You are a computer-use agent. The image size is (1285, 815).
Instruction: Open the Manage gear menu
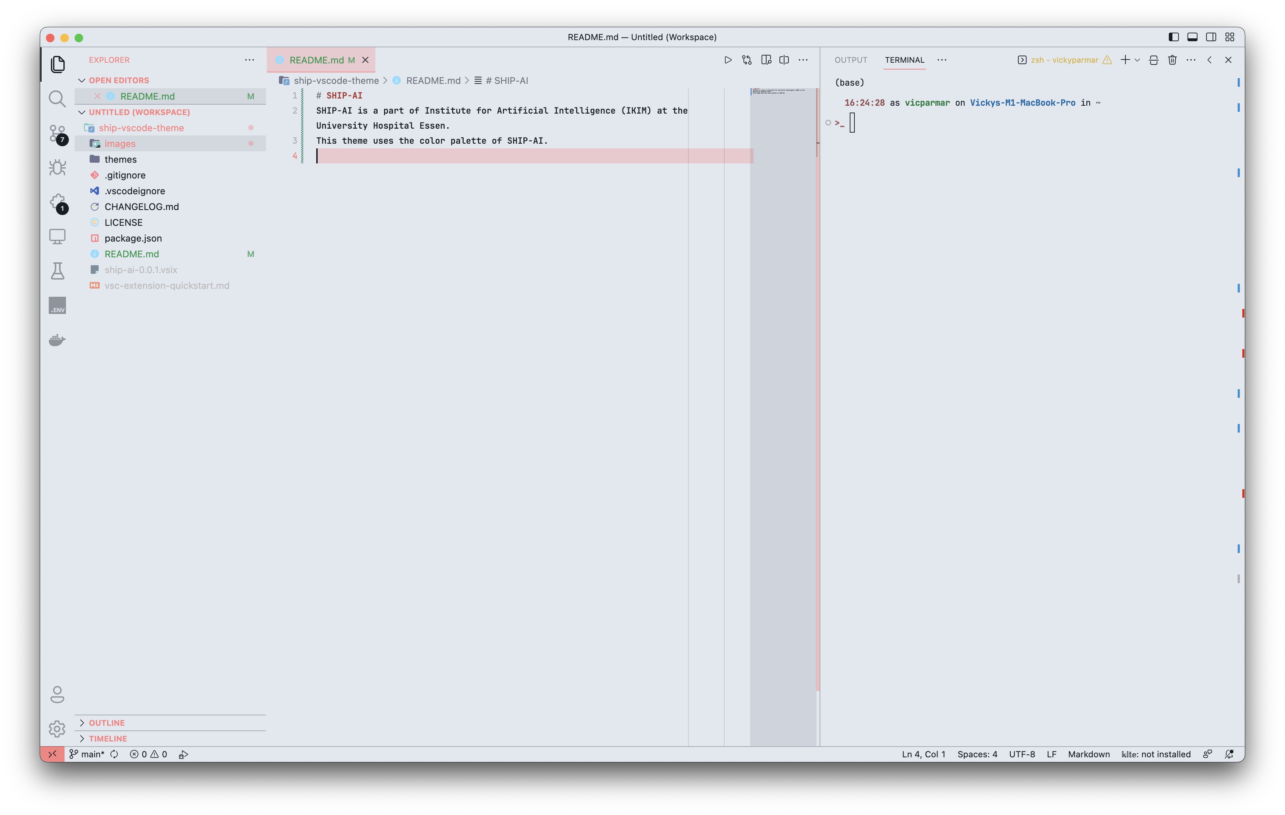(57, 729)
